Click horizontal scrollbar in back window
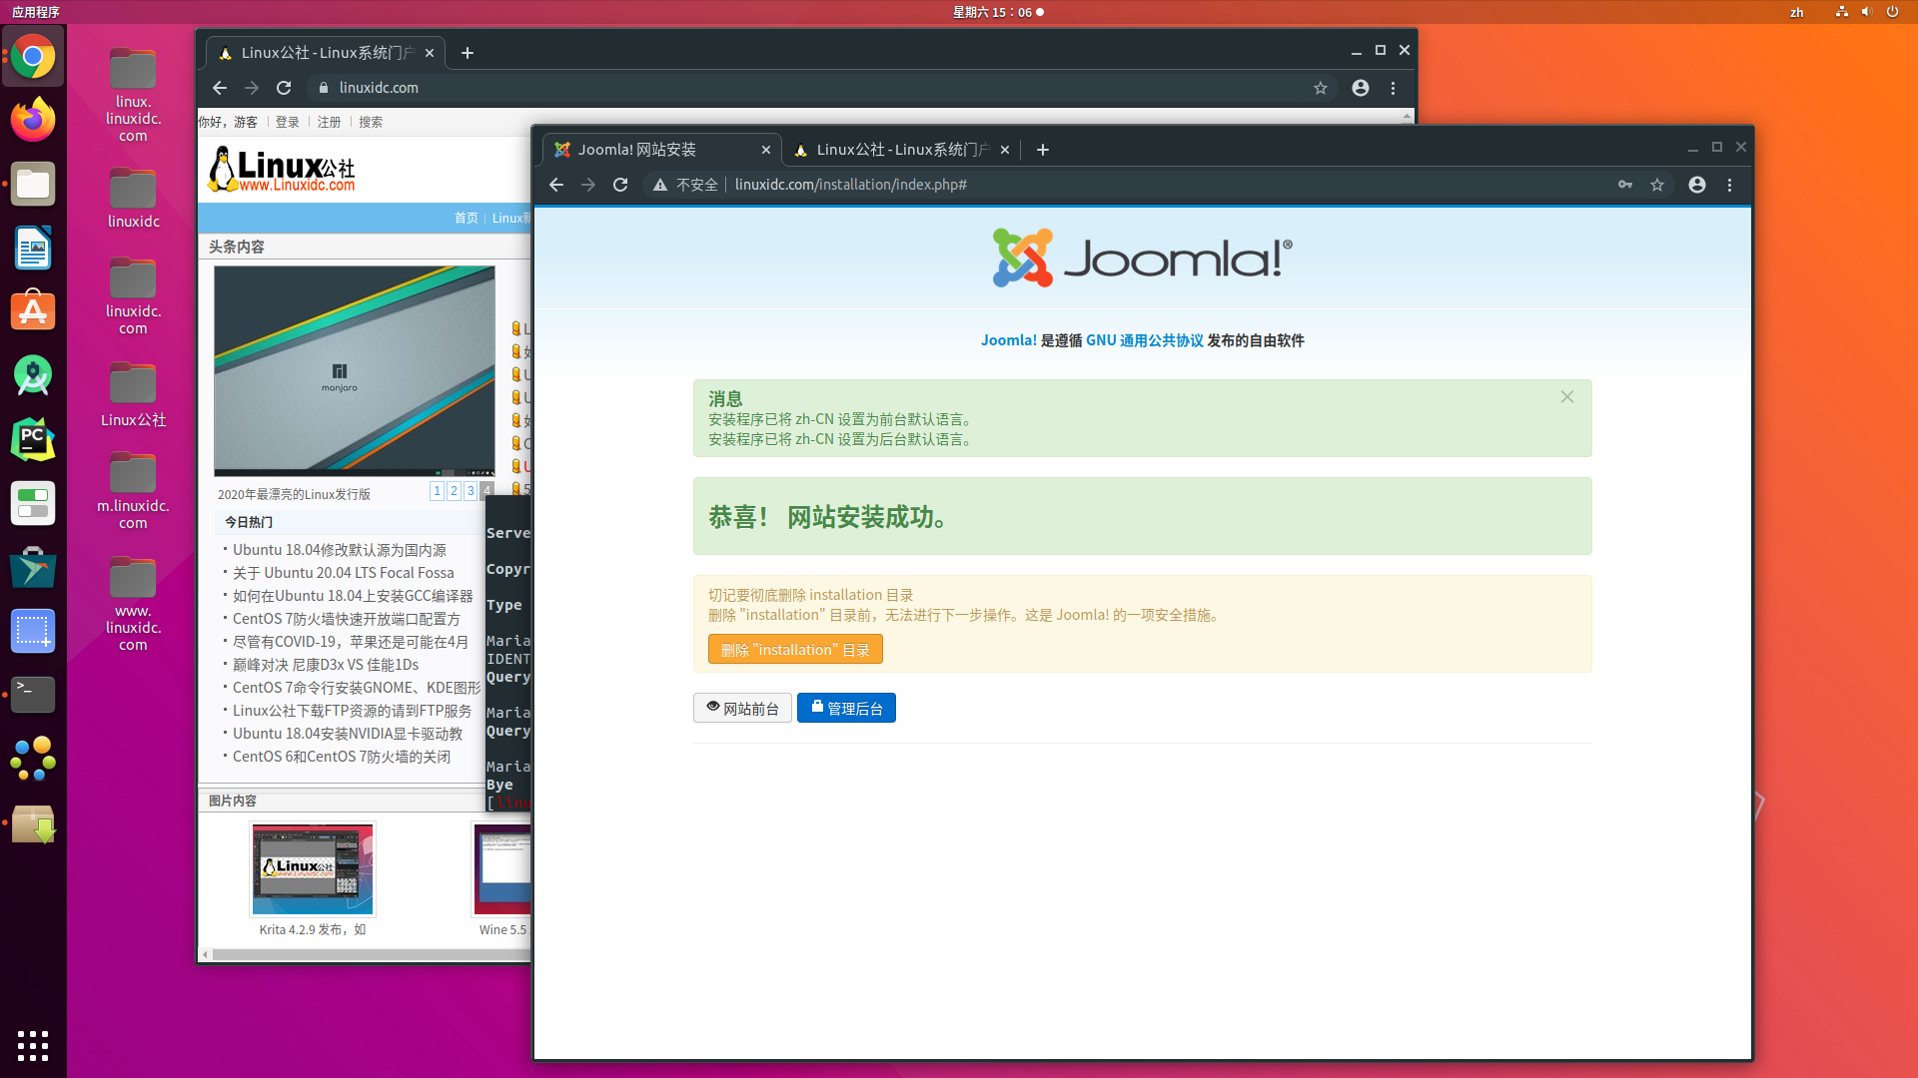The image size is (1918, 1078). (371, 954)
